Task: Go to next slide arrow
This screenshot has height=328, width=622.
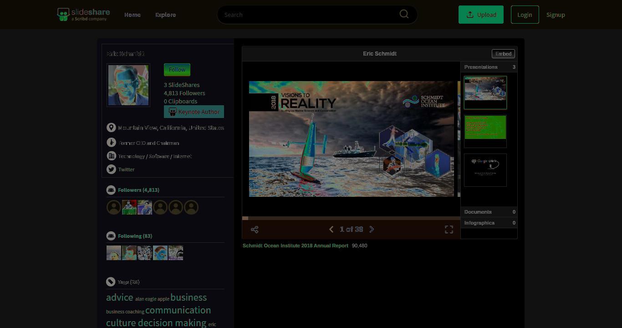Action: click(372, 229)
